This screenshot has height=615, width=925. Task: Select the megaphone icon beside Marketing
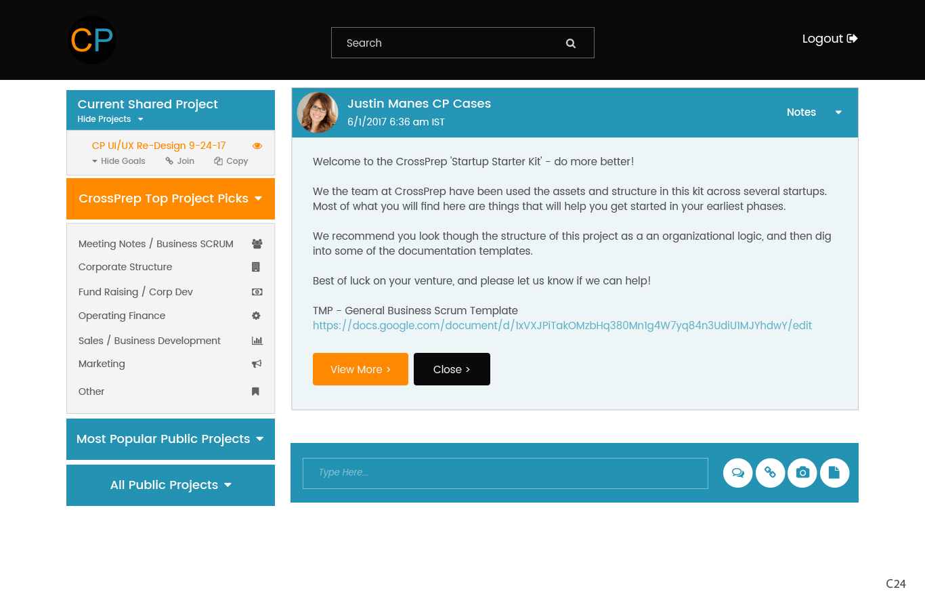point(257,364)
